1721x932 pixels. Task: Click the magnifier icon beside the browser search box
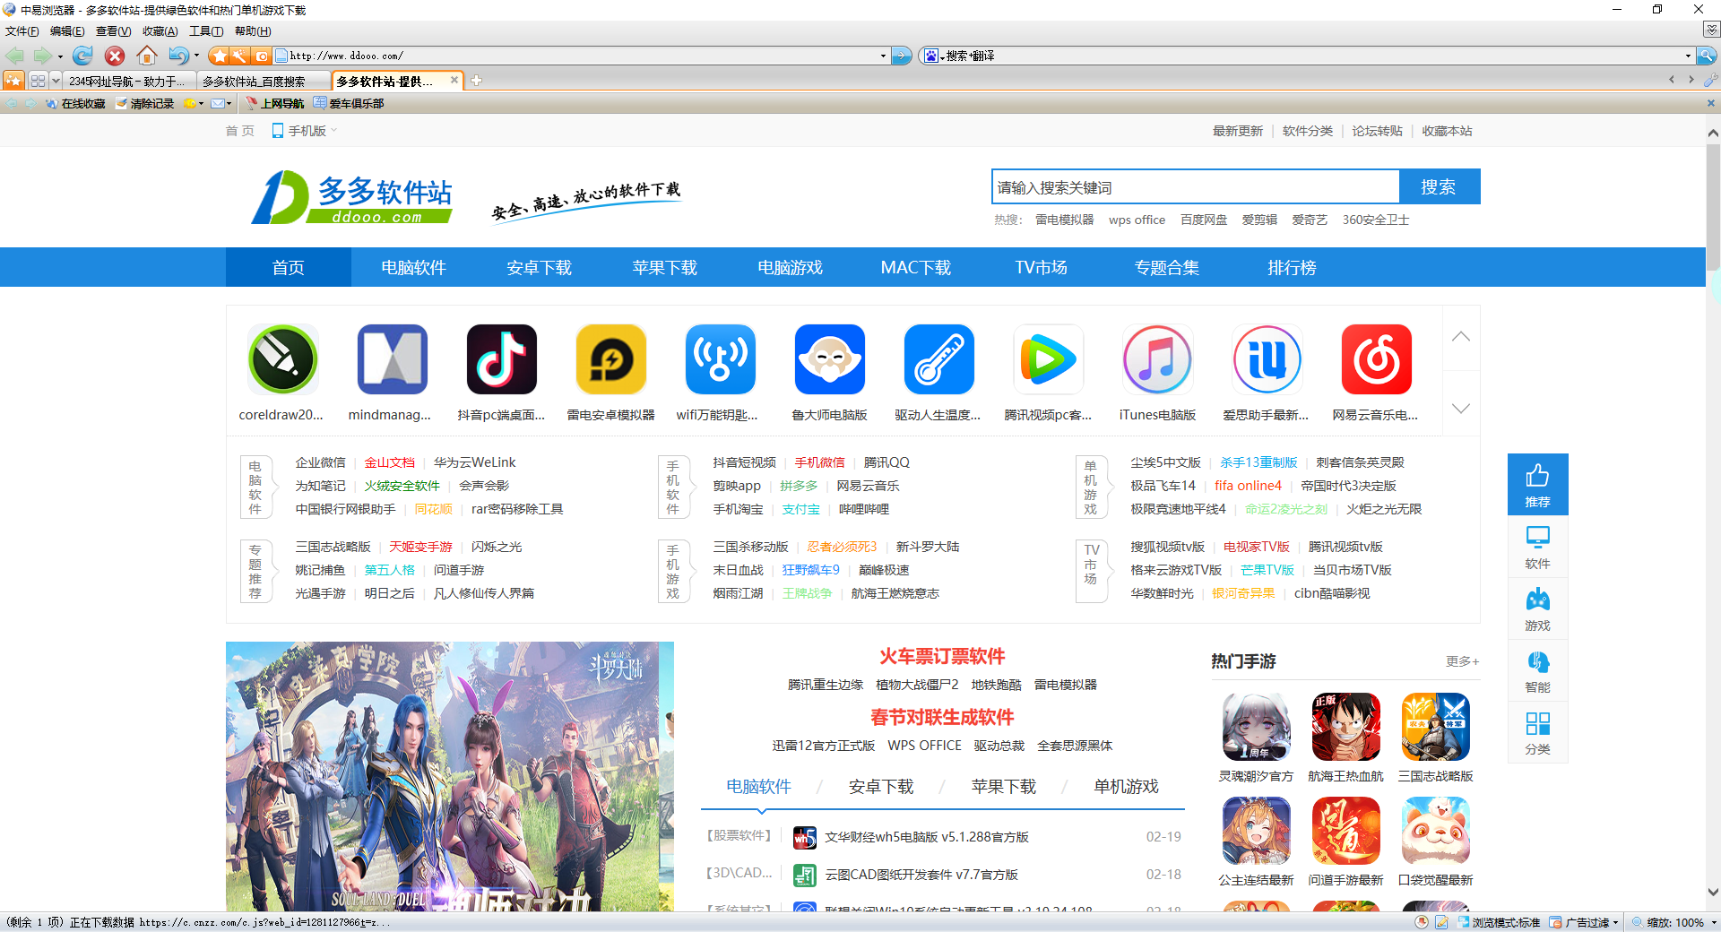tap(1707, 56)
